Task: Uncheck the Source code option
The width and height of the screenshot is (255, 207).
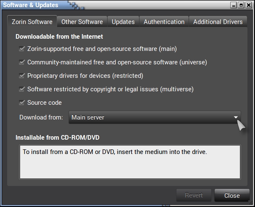Action: pos(22,103)
